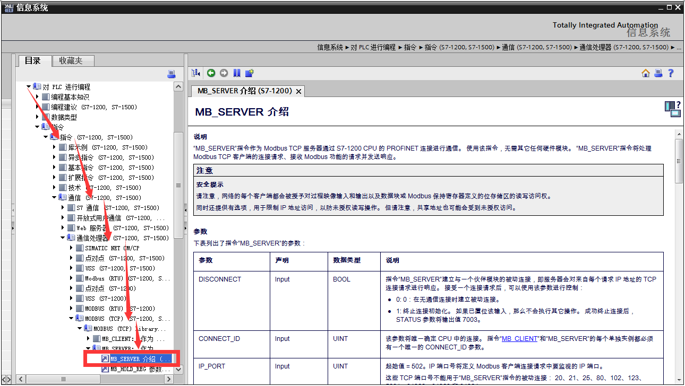Expand the 开放式用户通信 node
Screen dimensions: 685x386
coord(63,218)
